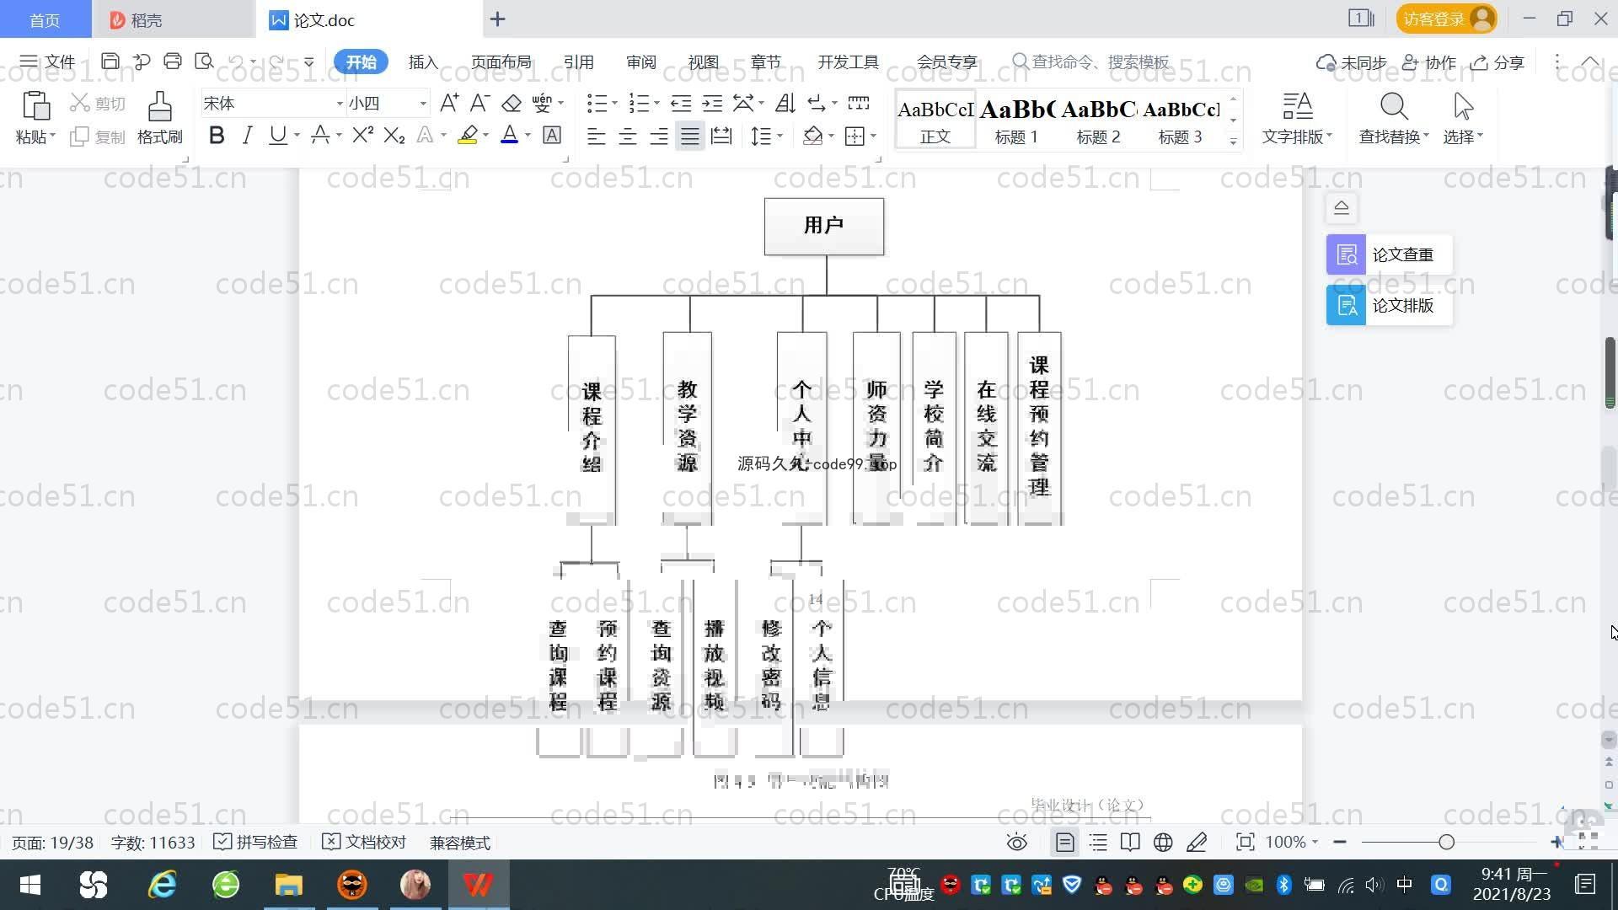Open File Explorer from taskbar
Viewport: 1618px width, 910px height.
click(x=288, y=885)
